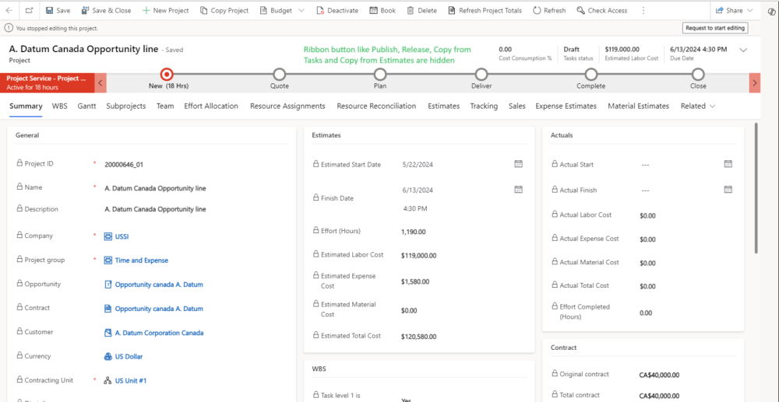Click the back arrow icon
Image resolution: width=779 pixels, height=402 pixels.
point(9,11)
